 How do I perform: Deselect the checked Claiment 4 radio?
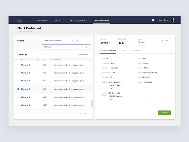click(18, 89)
